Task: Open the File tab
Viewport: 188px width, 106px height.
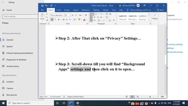Action: (x=42, y=10)
